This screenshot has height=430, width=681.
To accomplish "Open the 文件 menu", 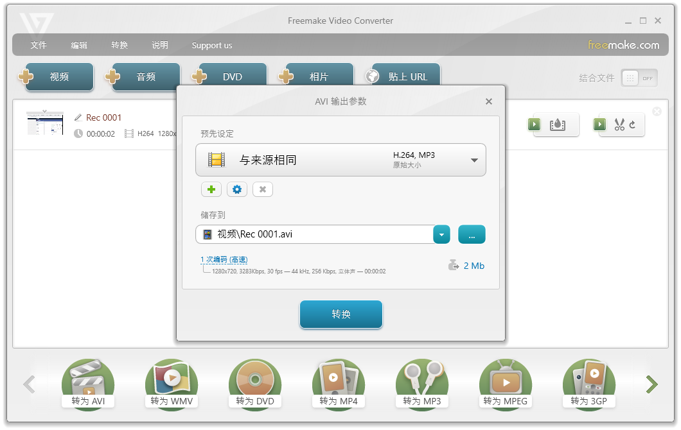I will 39,45.
